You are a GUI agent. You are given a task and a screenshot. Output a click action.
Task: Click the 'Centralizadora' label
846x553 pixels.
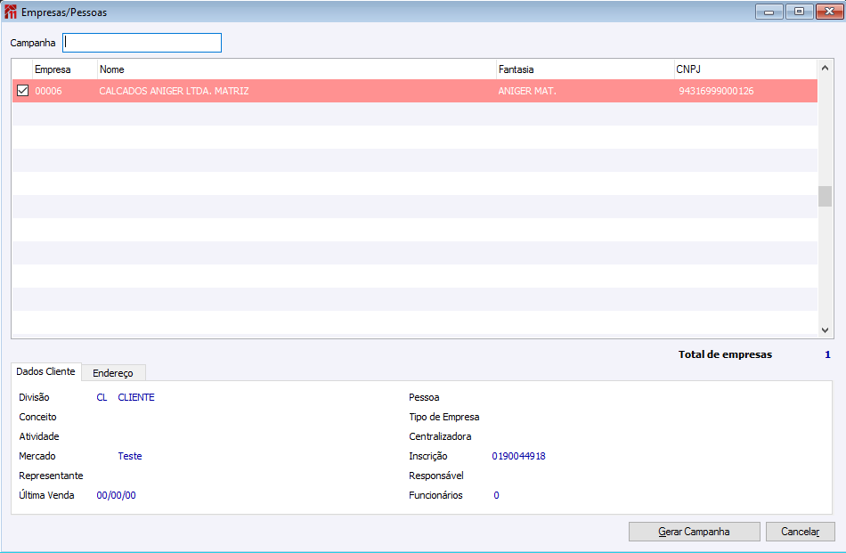(x=440, y=436)
